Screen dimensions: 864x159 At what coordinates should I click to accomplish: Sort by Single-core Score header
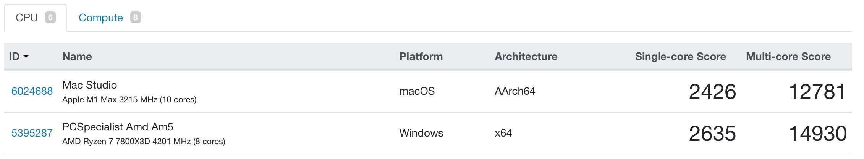click(x=680, y=57)
